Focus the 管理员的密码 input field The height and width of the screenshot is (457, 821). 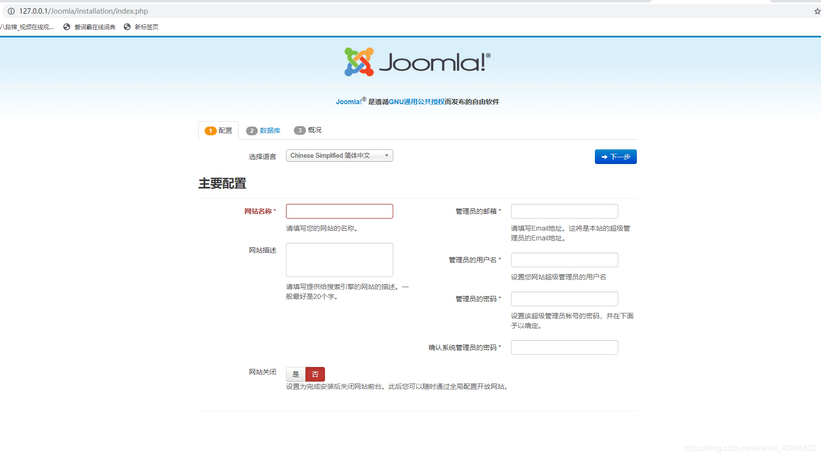tap(565, 299)
